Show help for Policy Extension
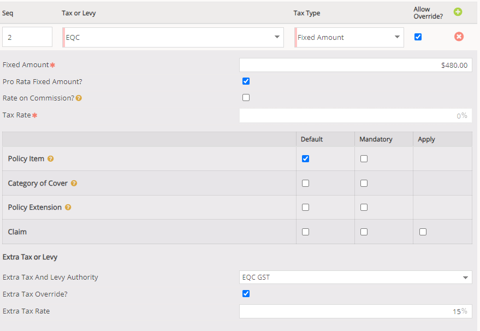This screenshot has width=480, height=331. (x=68, y=208)
